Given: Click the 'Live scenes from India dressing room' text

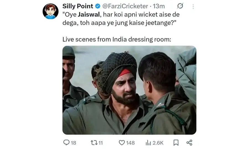Looking at the screenshot, I should coord(117,39).
